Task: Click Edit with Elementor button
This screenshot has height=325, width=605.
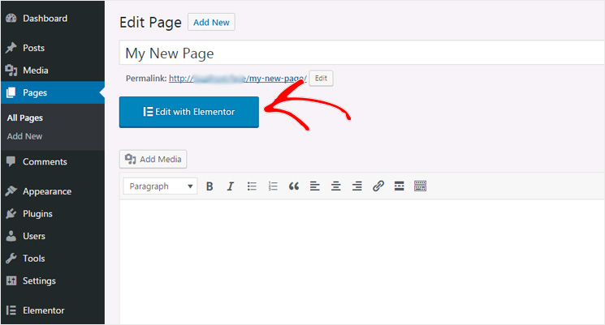Action: click(189, 112)
